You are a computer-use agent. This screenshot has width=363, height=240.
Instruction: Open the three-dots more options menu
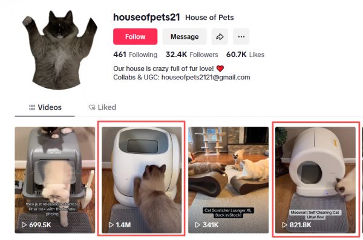pyautogui.click(x=241, y=36)
